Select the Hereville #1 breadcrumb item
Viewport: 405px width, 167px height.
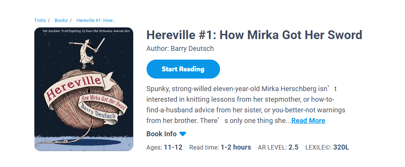pos(96,20)
